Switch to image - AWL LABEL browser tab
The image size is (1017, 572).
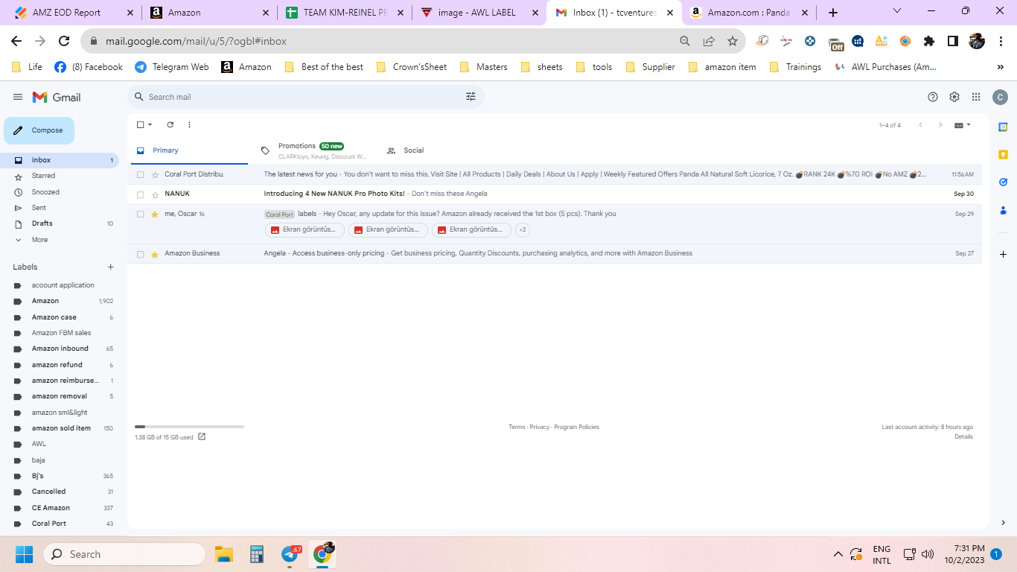tap(479, 12)
